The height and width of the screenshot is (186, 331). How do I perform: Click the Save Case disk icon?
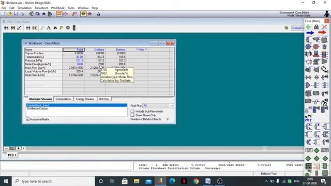[16, 14]
